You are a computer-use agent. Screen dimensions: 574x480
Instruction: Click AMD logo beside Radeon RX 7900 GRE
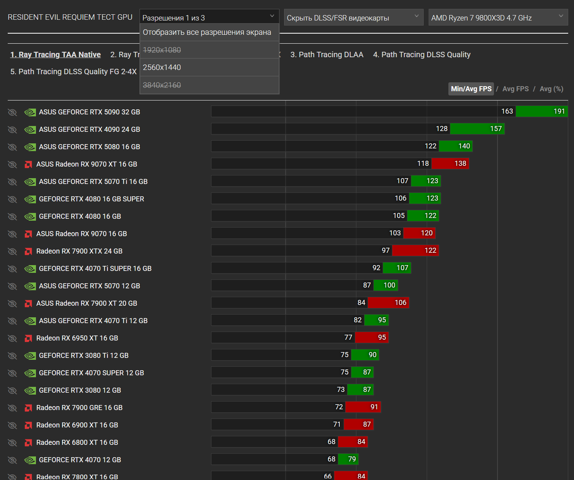click(x=28, y=408)
